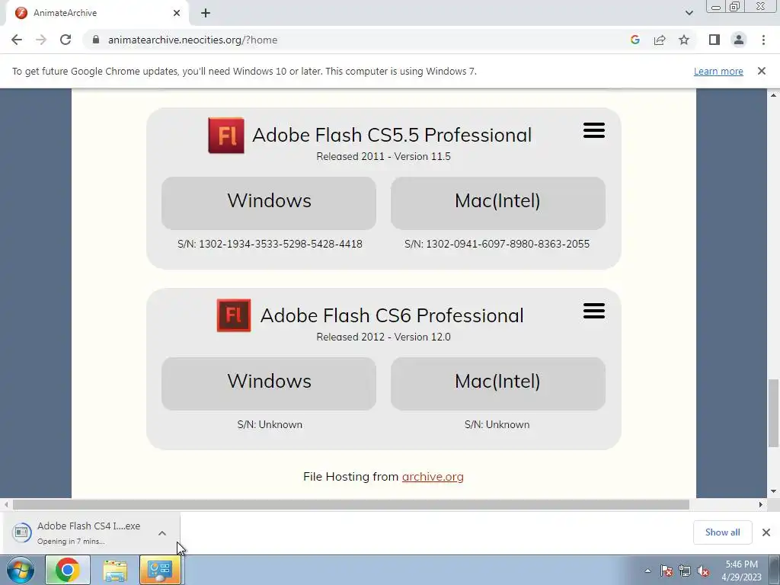The width and height of the screenshot is (780, 585).
Task: Open the tab search dropdown
Action: (x=689, y=13)
